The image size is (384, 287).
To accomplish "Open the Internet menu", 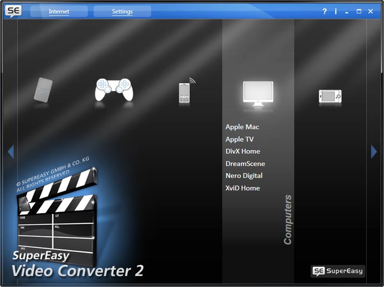I will (59, 12).
